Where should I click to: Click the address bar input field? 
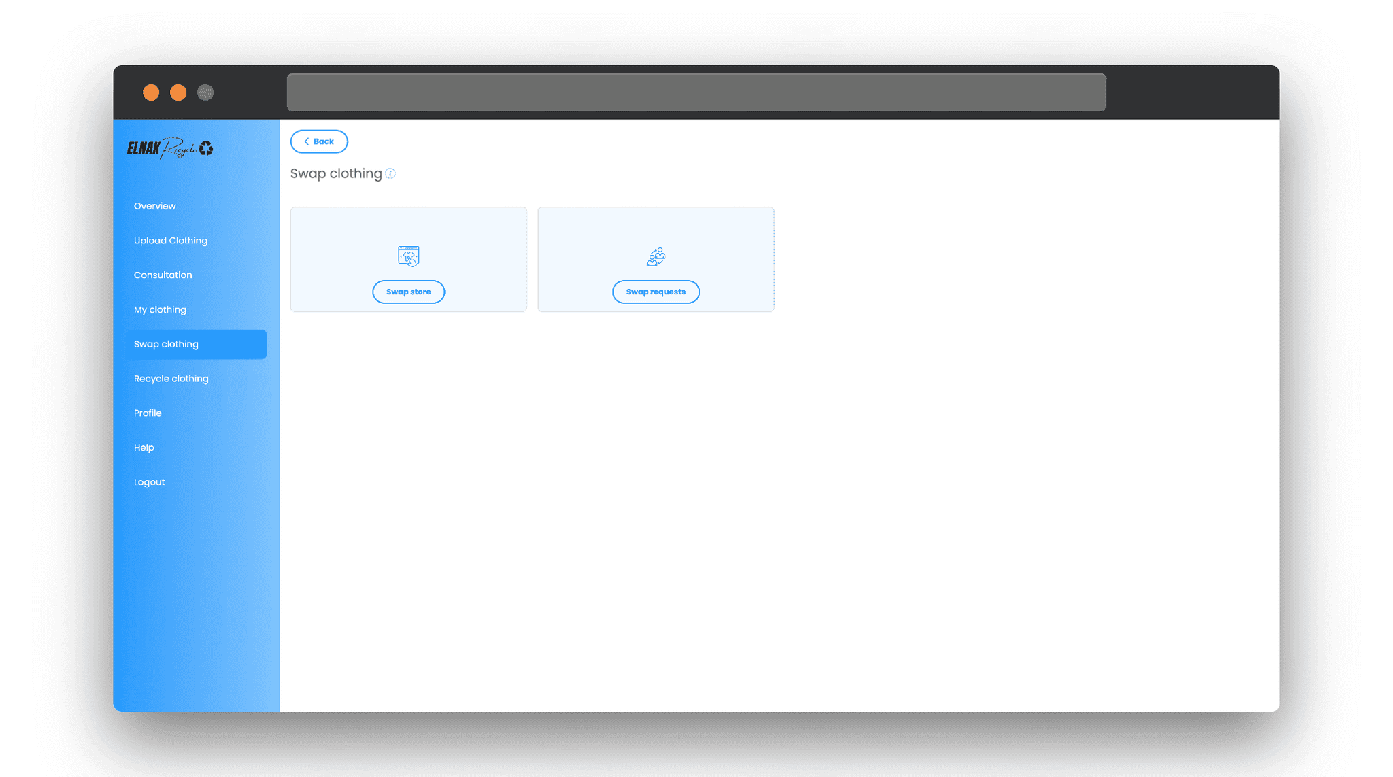[x=696, y=92]
